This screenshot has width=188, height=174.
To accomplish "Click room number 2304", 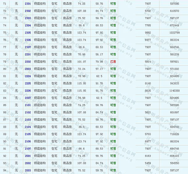I will 28,25.
